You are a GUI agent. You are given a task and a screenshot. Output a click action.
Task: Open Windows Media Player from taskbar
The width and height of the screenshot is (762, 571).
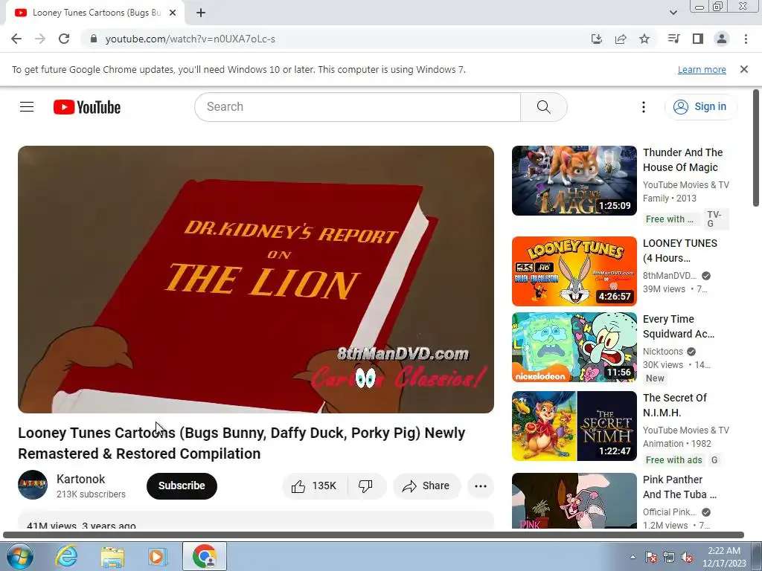coord(158,556)
